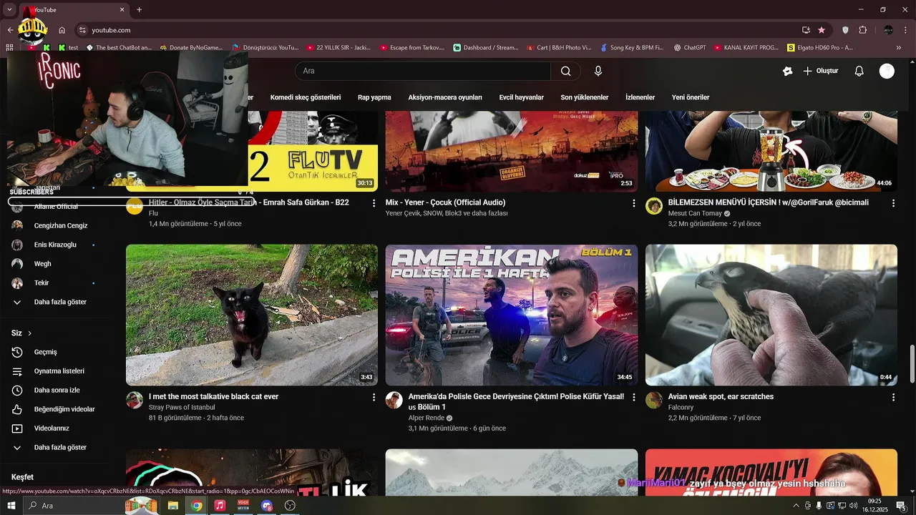Image resolution: width=916 pixels, height=515 pixels.
Task: Open the YouTube account avatar menu
Action: pos(887,71)
